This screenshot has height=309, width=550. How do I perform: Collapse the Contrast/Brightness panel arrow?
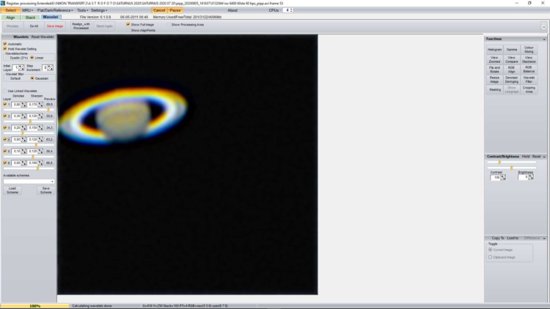pyautogui.click(x=544, y=157)
